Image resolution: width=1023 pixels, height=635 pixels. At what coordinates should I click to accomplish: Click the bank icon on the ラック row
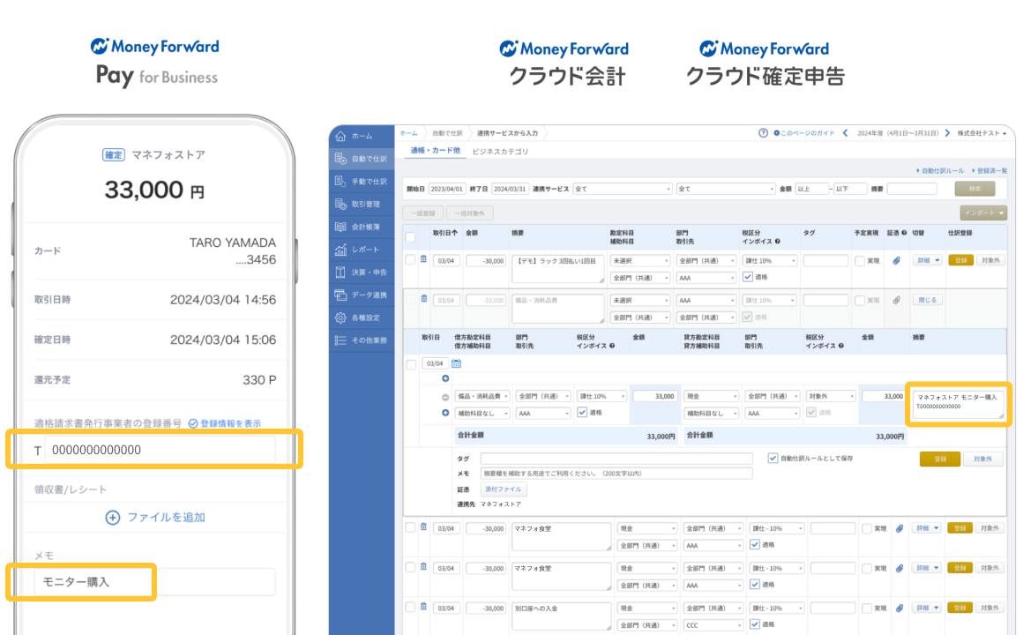pyautogui.click(x=423, y=259)
